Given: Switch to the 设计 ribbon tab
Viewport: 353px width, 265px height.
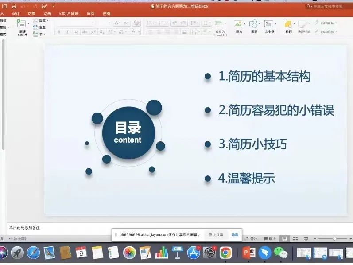Looking at the screenshot, I should tap(16, 13).
